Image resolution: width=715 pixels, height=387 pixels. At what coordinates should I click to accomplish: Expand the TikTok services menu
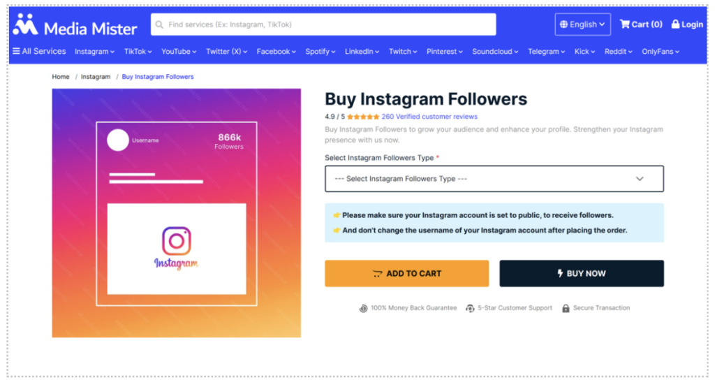pos(139,52)
